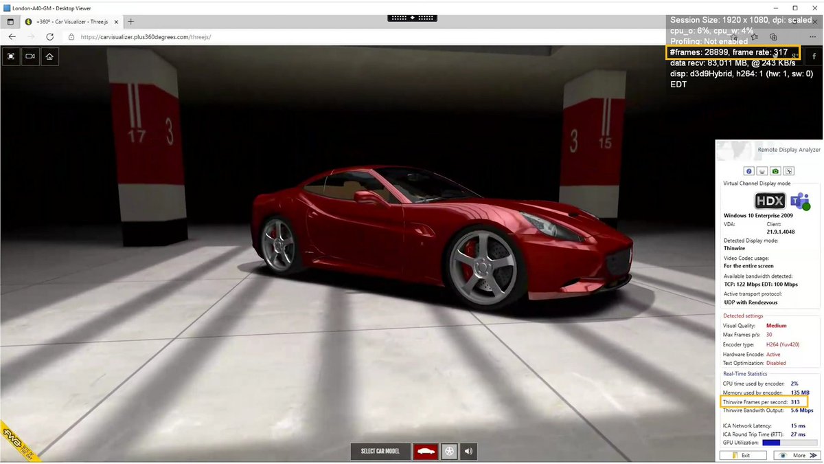Click the camera view icon
The image size is (824, 464).
click(x=30, y=57)
